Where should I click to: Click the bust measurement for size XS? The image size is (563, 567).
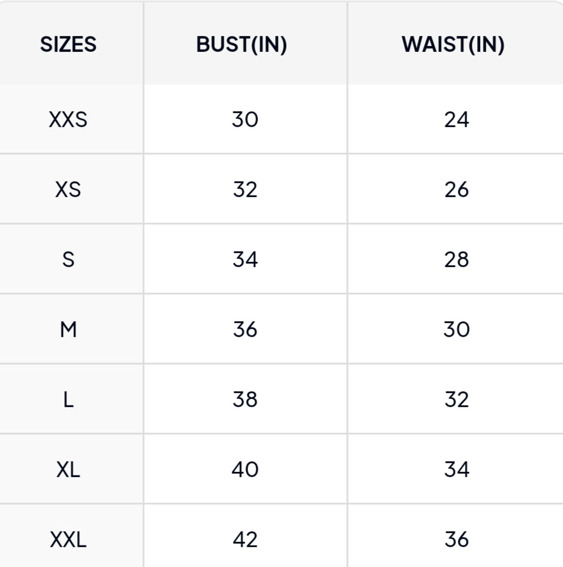[245, 190]
